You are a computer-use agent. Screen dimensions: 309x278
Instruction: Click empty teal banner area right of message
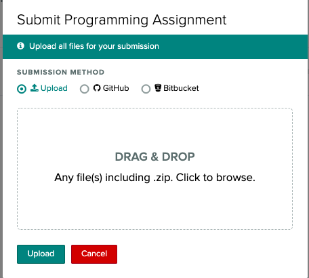232,47
